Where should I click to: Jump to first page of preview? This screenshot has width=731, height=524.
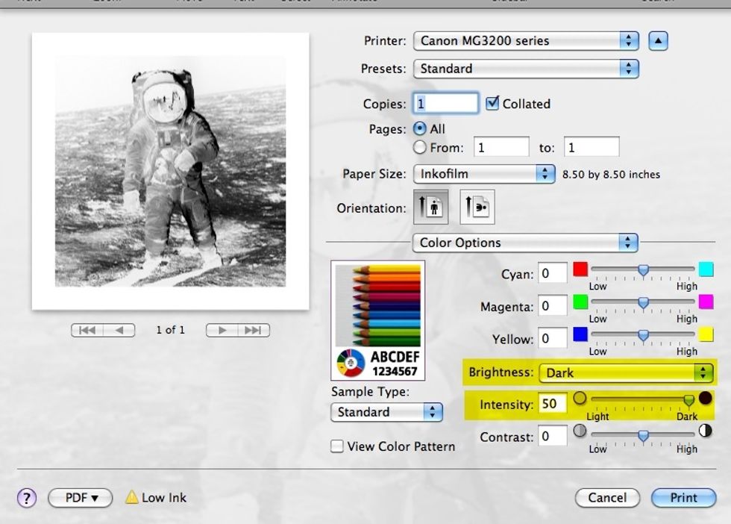pyautogui.click(x=87, y=330)
